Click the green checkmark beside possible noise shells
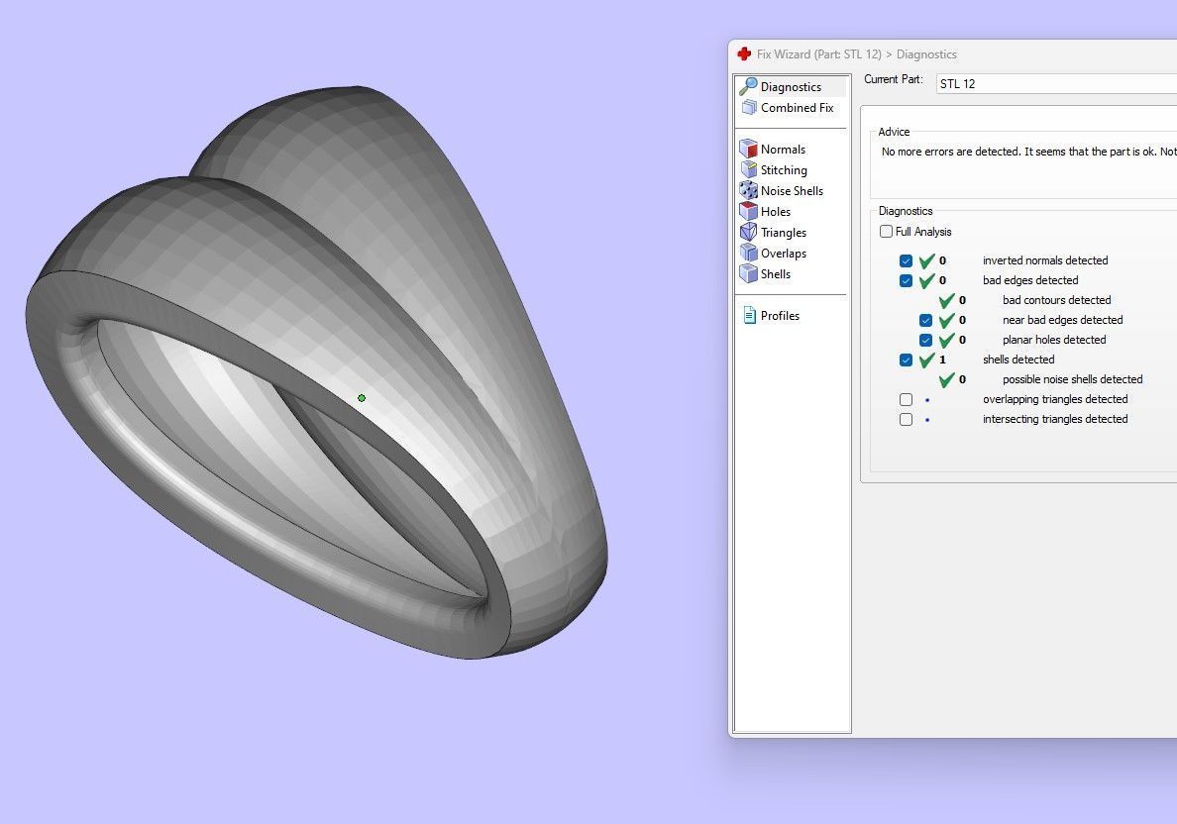The image size is (1177, 824). coord(946,379)
